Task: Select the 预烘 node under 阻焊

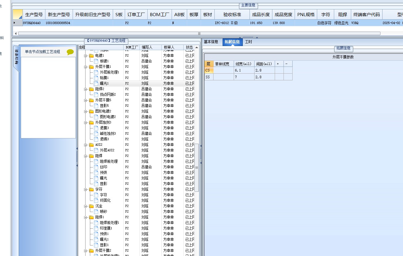Action: click(x=103, y=172)
